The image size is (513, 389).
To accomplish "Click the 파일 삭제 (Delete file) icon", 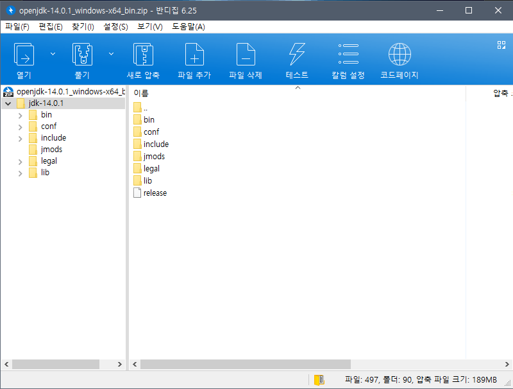I will click(246, 55).
